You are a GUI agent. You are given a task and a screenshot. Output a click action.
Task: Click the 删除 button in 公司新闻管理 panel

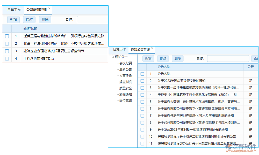pyautogui.click(x=45, y=19)
